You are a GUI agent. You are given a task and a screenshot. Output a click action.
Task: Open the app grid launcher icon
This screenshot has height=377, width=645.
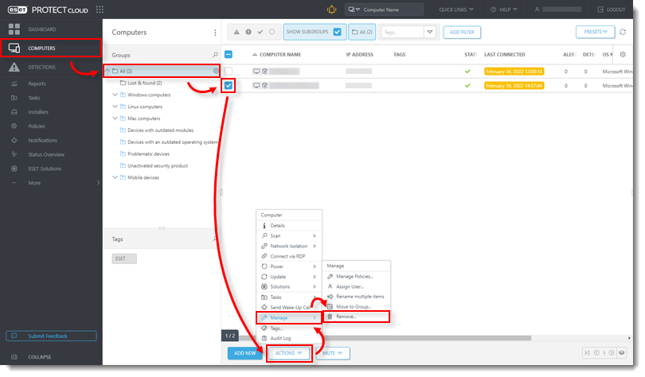click(99, 10)
